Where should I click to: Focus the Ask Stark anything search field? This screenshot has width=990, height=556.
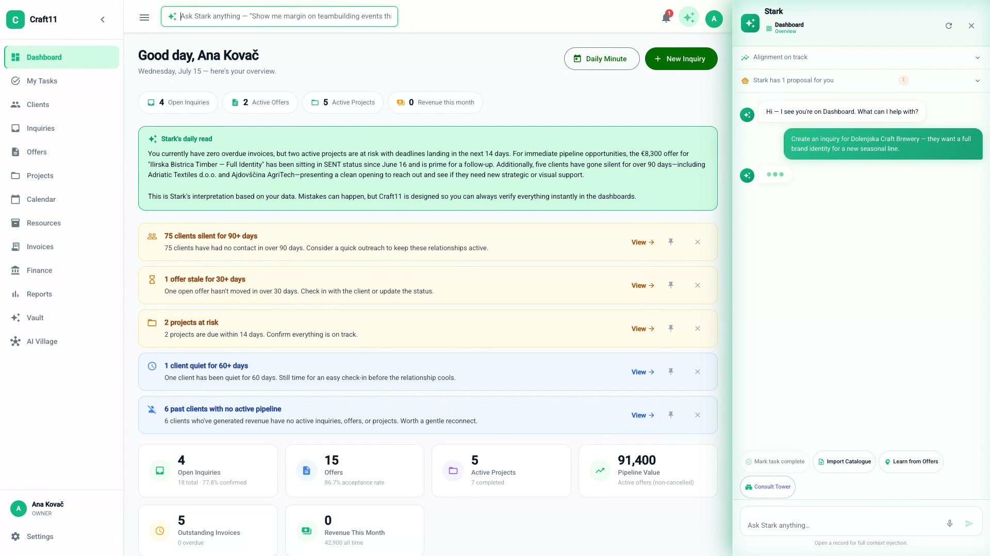coord(279,16)
